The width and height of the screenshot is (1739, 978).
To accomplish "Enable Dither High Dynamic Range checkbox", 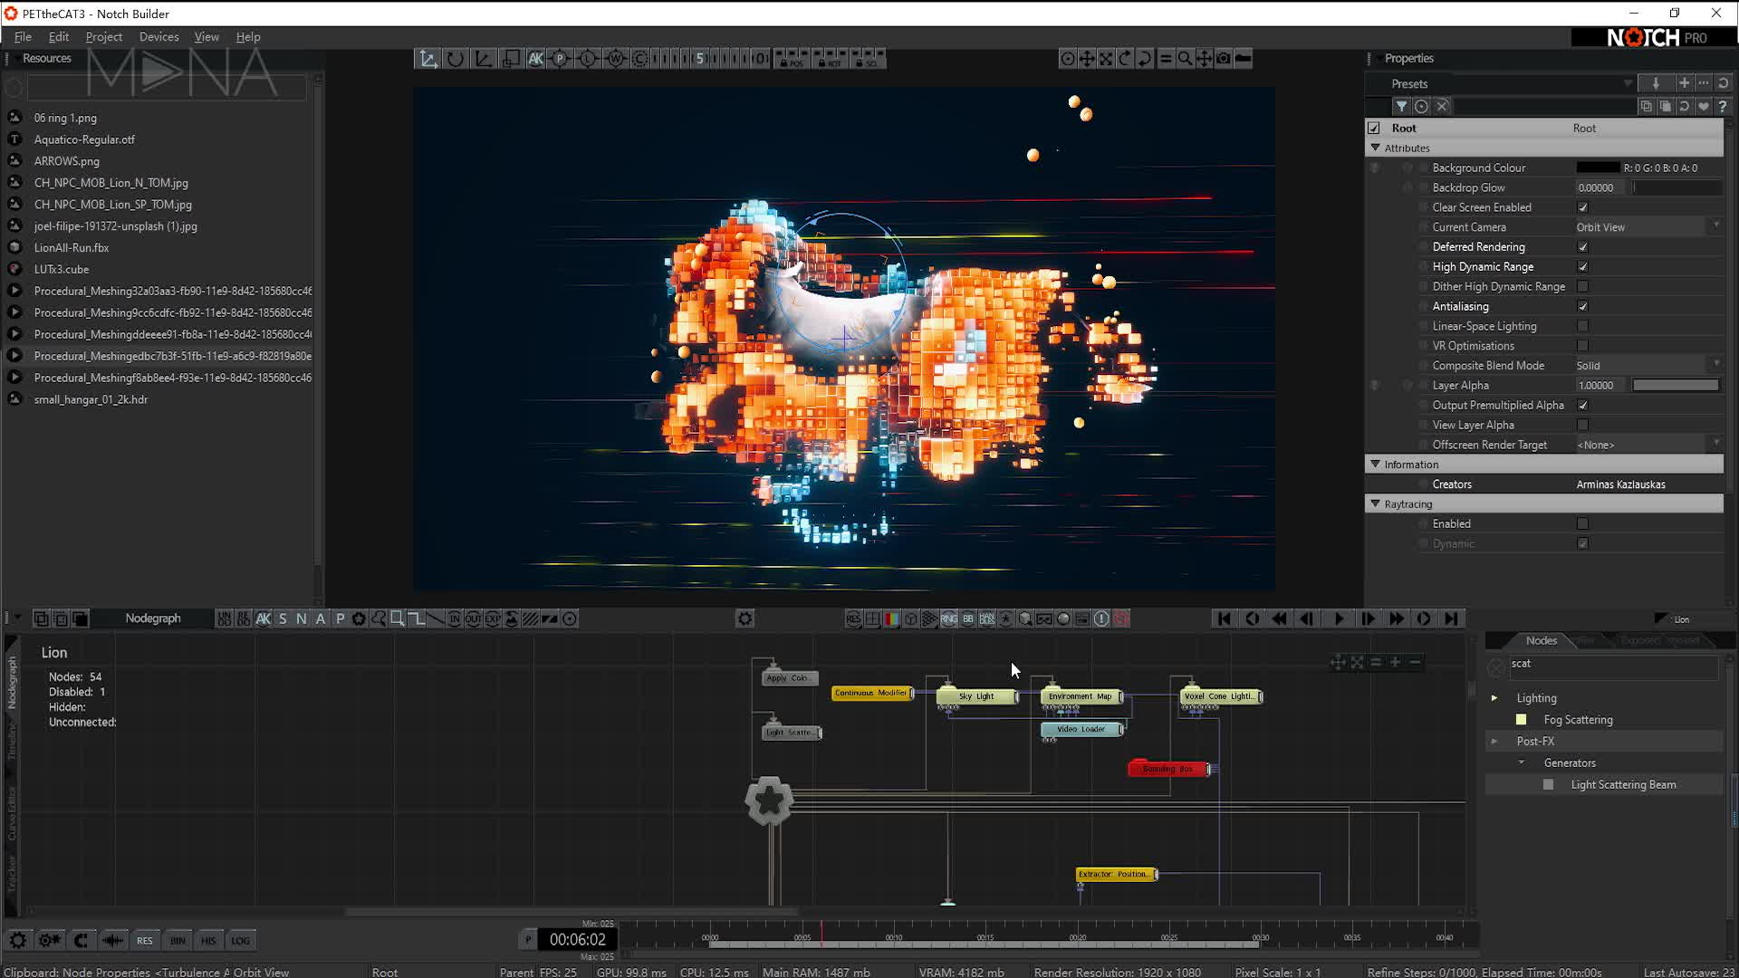I will [1582, 287].
